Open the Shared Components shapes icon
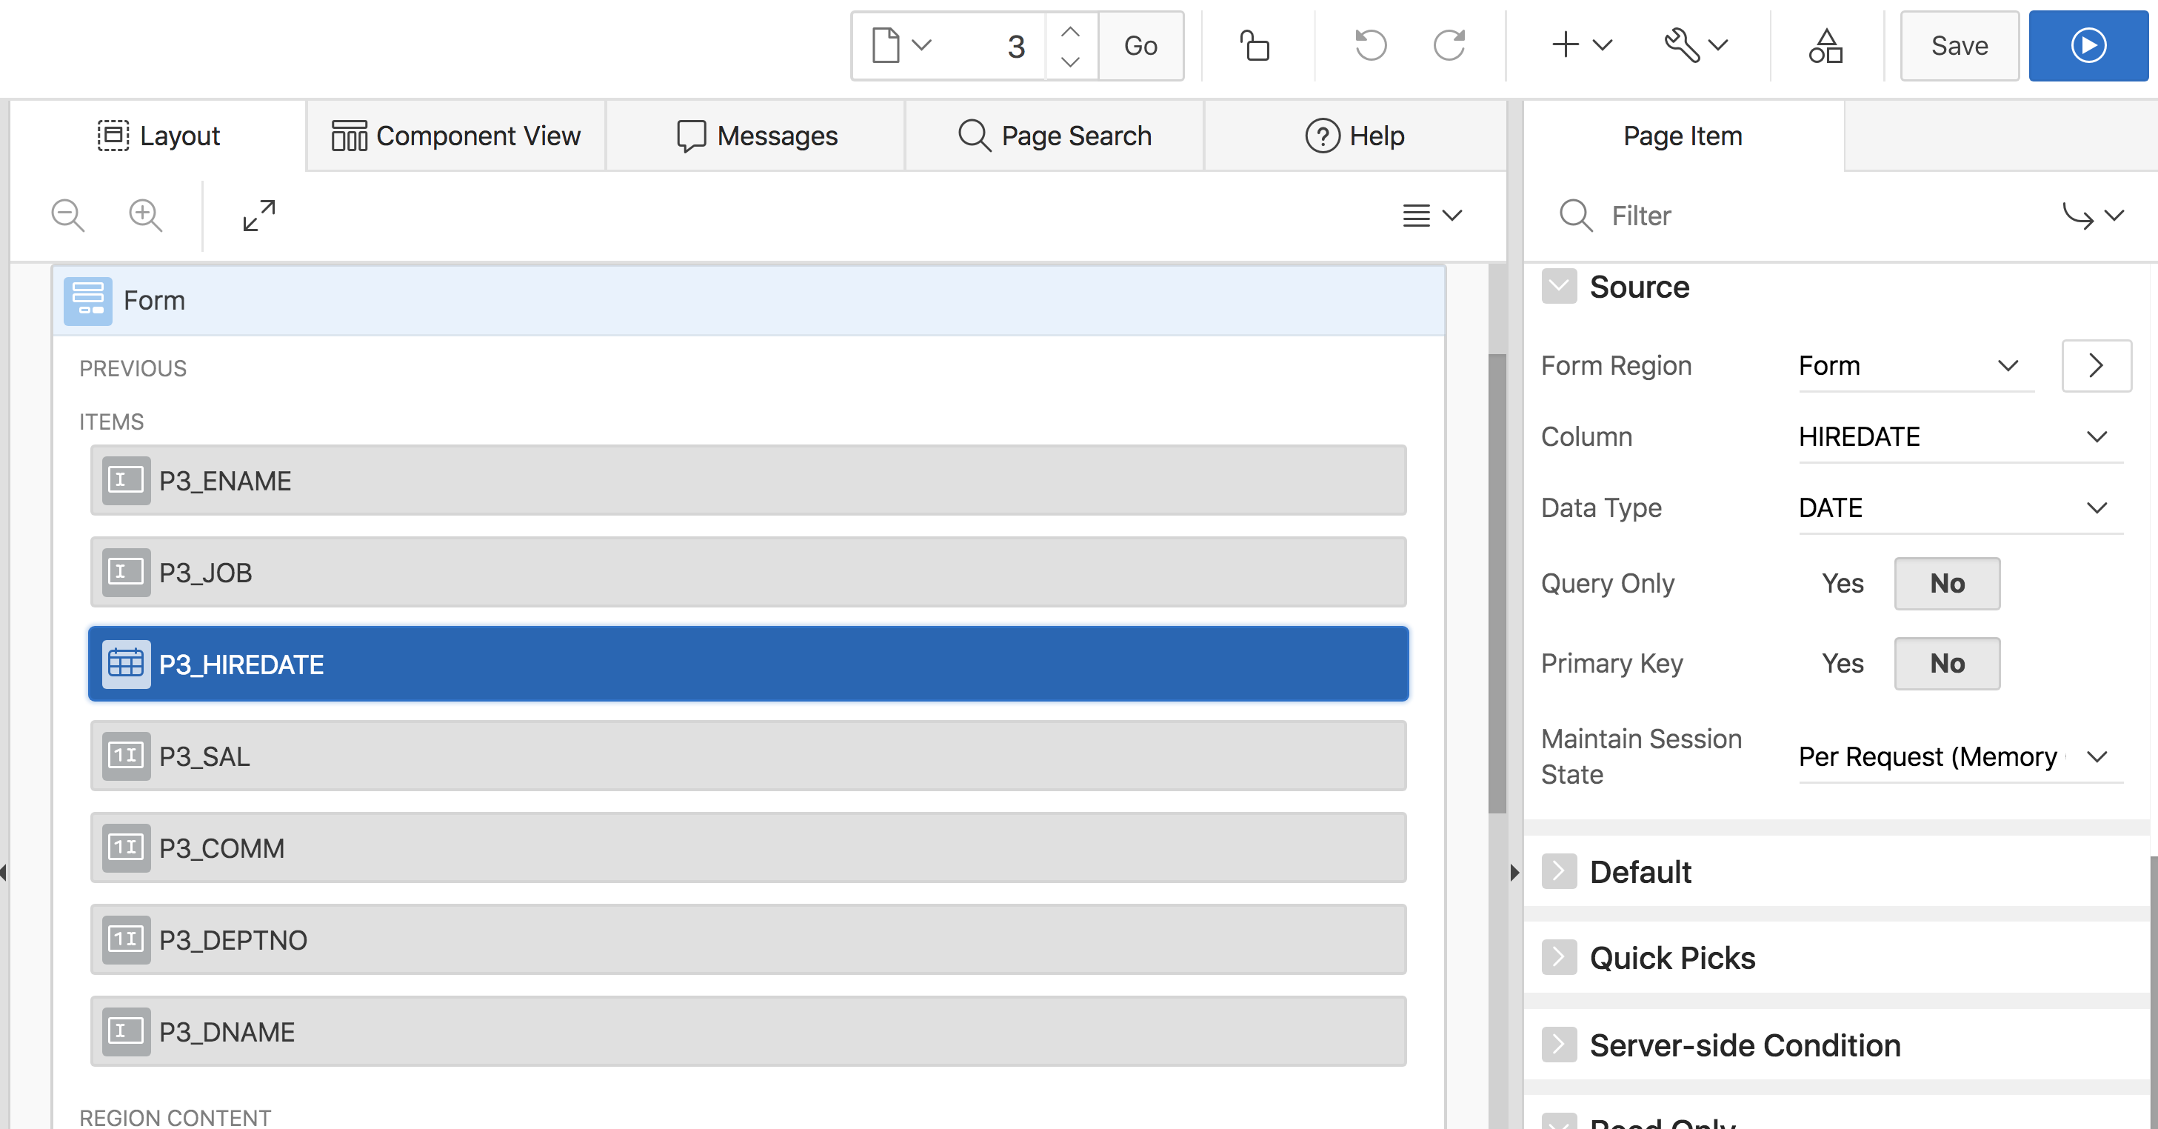Screen dimensions: 2158x1129 pos(1825,45)
